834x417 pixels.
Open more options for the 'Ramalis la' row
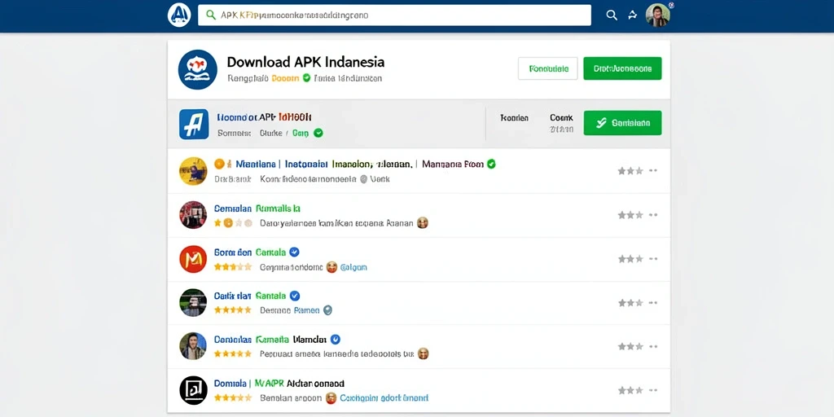[x=653, y=215]
